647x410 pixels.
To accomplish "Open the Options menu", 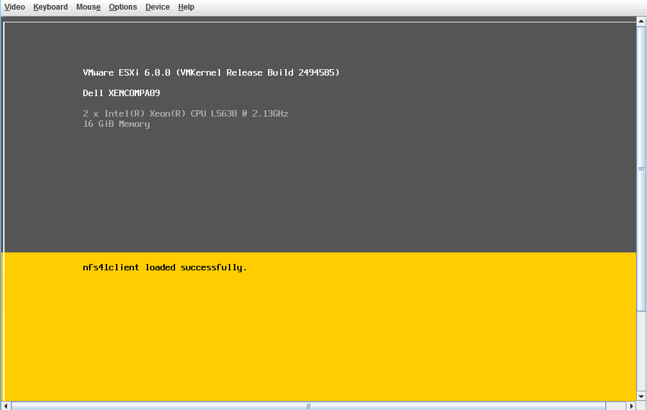I will (123, 7).
